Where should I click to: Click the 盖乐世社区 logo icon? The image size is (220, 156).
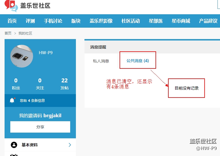[x=11, y=6]
